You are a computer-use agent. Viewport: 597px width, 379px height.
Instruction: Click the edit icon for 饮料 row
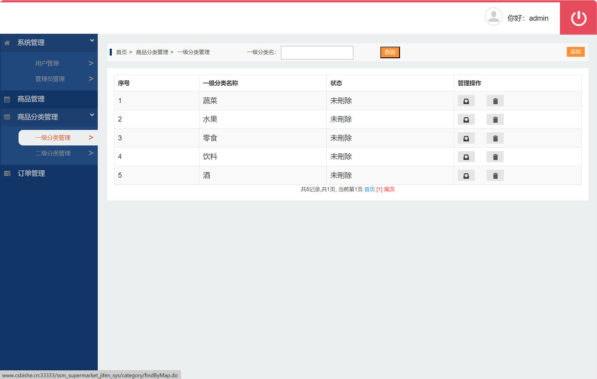pyautogui.click(x=466, y=156)
